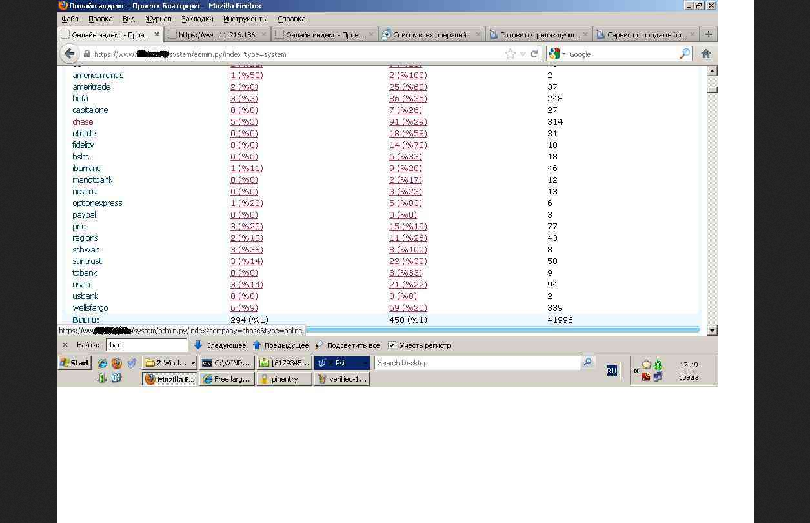
Task: Open the optionexpress company link
Action: pos(97,203)
